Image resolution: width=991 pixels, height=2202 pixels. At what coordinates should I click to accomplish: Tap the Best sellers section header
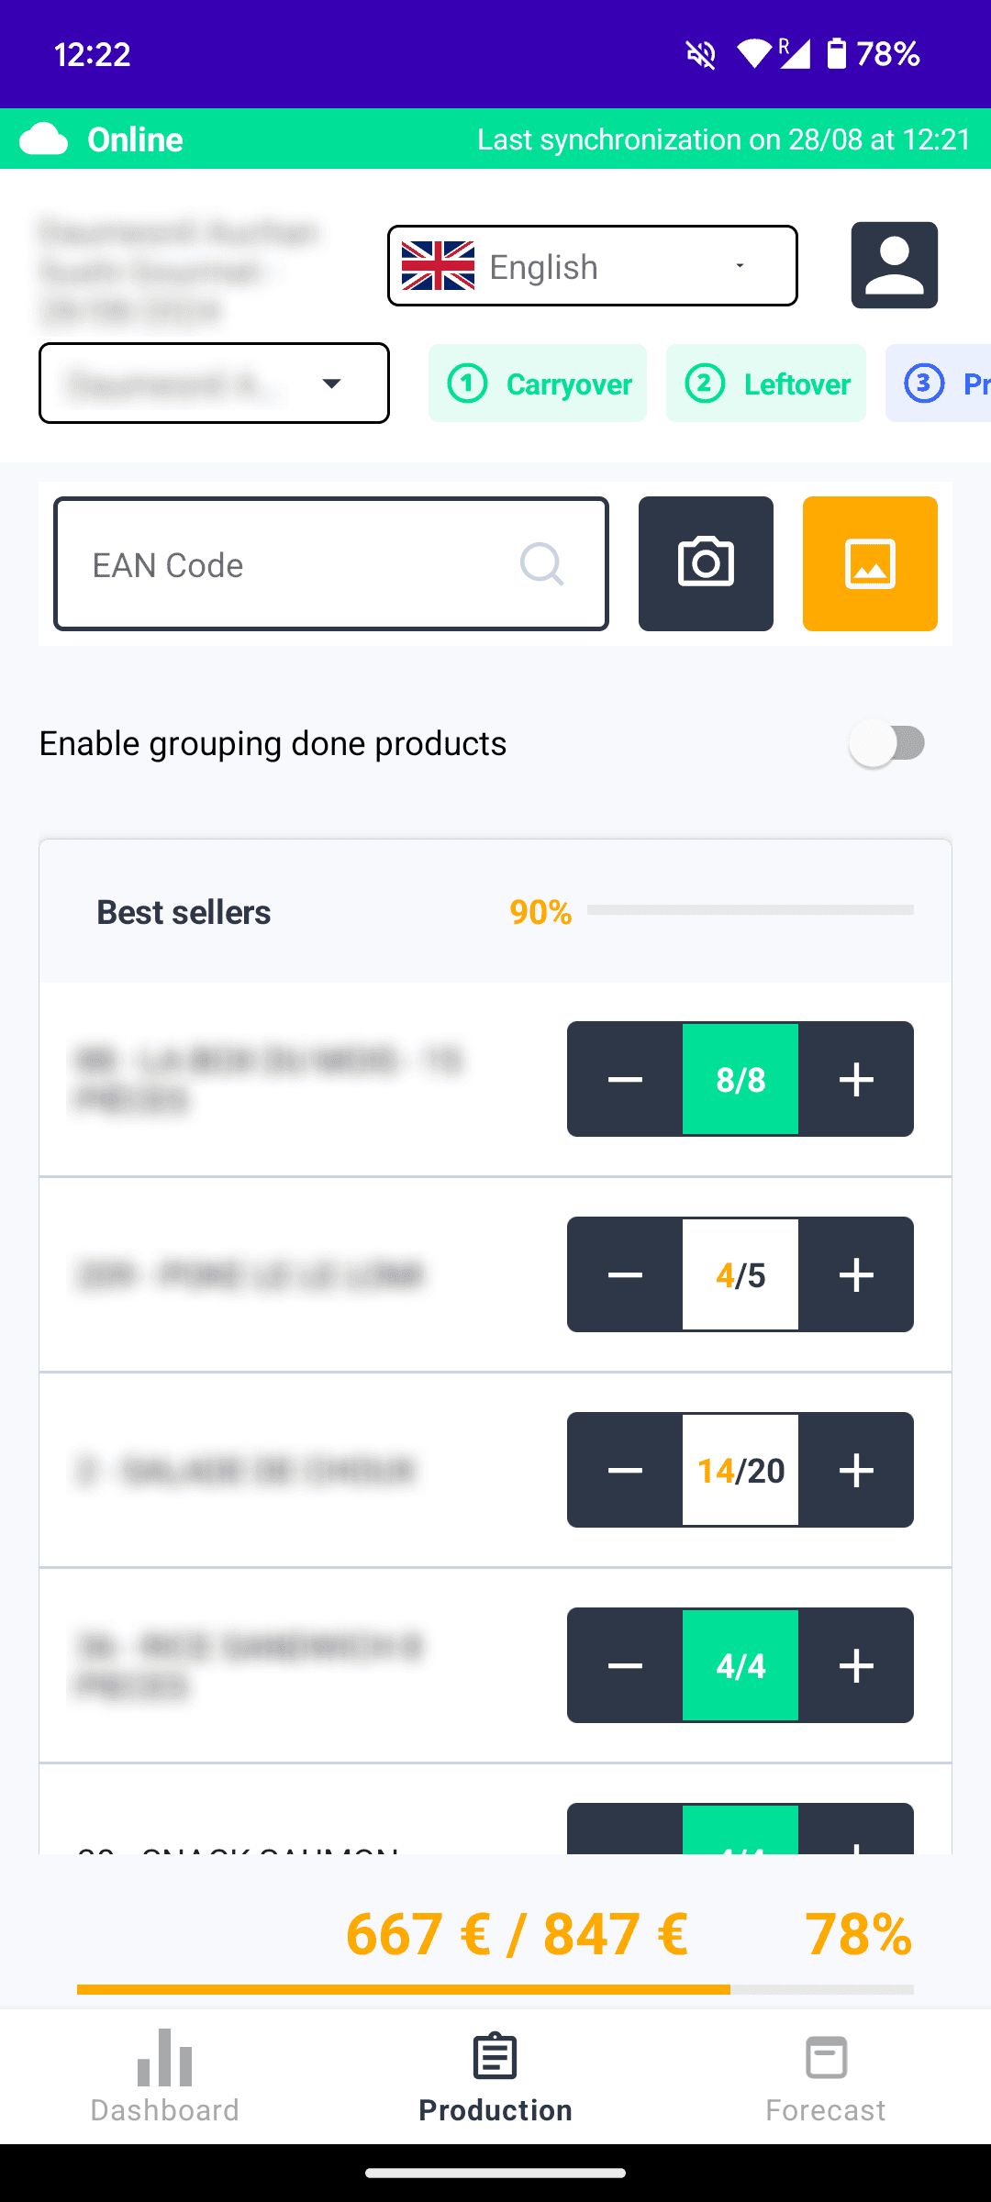click(184, 912)
